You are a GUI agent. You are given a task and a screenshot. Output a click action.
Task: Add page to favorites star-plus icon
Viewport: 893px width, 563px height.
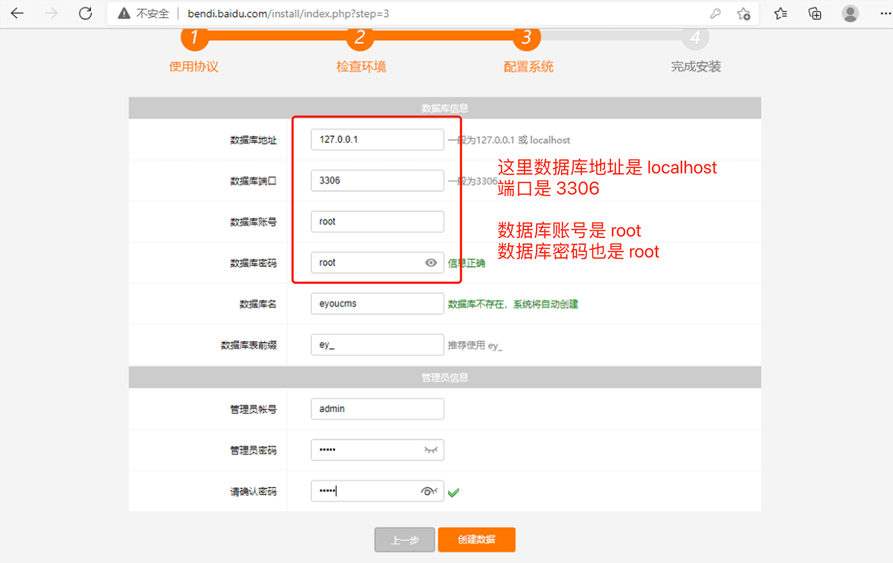(x=743, y=13)
